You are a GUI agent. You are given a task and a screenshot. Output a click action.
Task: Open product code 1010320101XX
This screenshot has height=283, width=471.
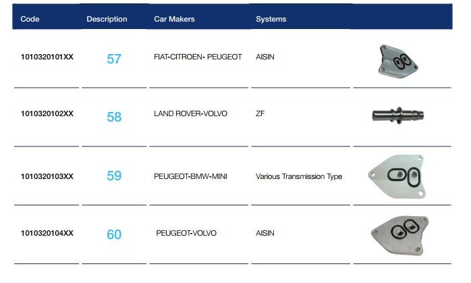47,57
